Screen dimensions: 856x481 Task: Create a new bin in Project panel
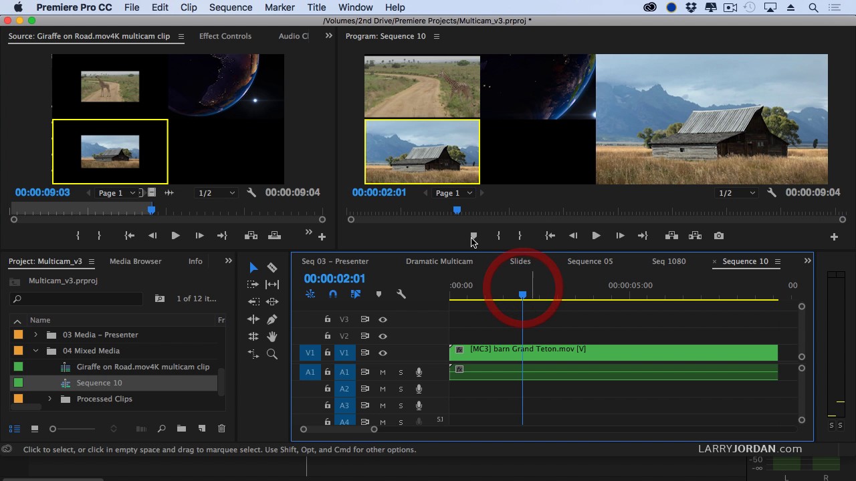pos(181,428)
